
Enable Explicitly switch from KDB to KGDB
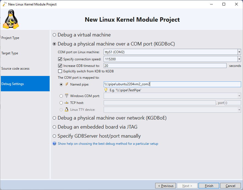60,71
